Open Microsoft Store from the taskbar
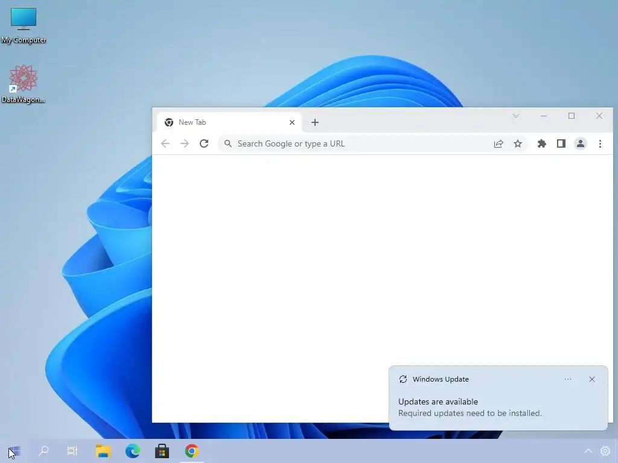 tap(162, 451)
